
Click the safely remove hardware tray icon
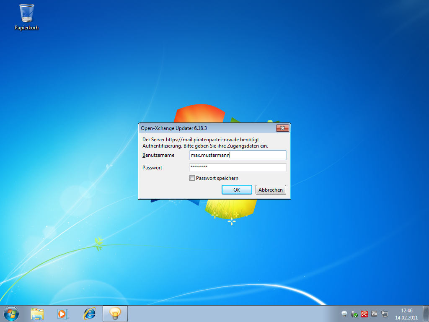(x=354, y=314)
